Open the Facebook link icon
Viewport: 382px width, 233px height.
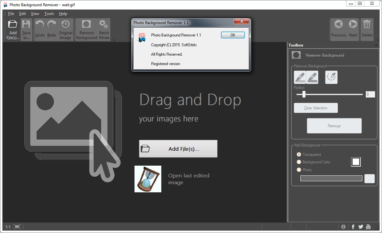[353, 227]
